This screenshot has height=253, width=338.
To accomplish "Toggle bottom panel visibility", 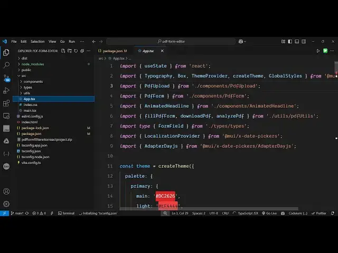I will point(297,41).
